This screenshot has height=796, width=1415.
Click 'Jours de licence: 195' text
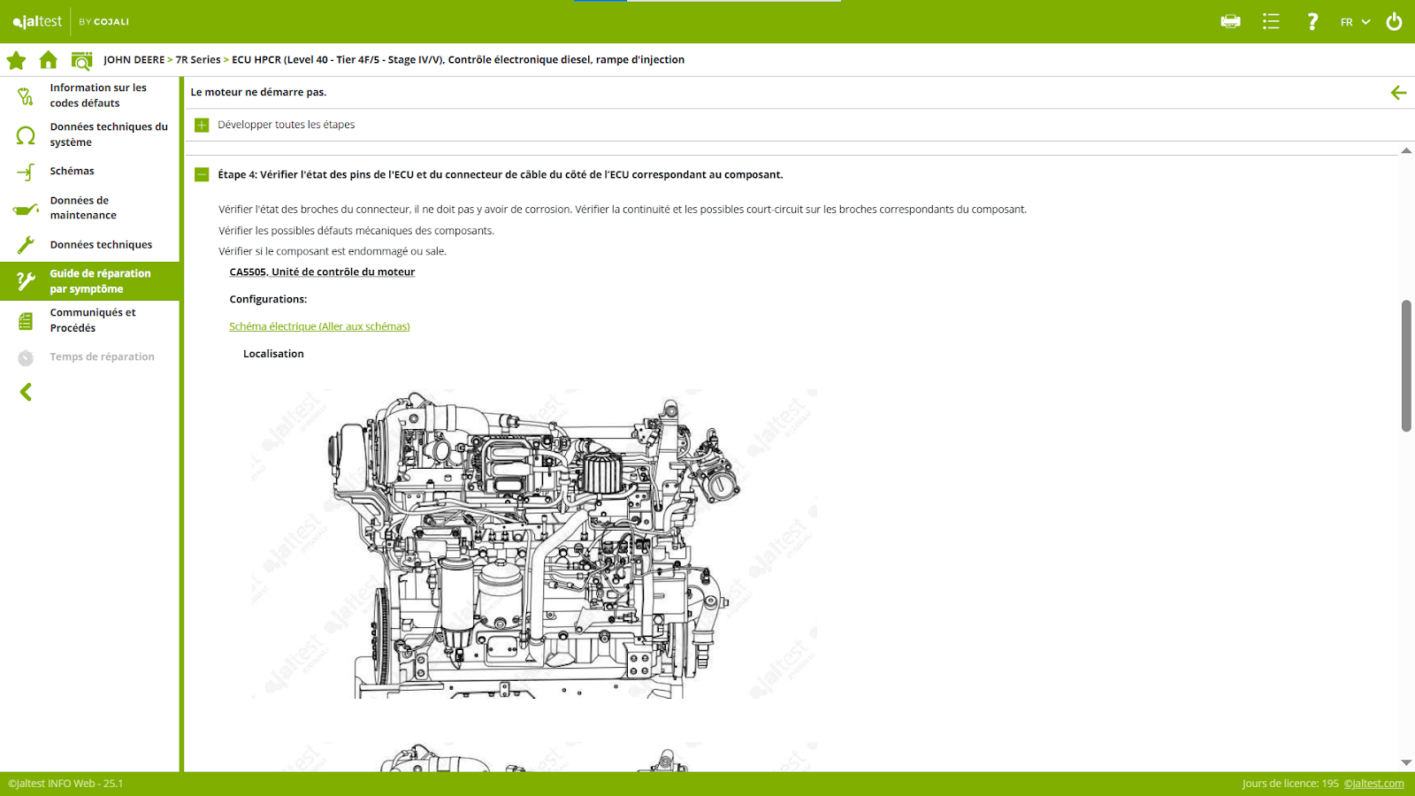point(1290,784)
